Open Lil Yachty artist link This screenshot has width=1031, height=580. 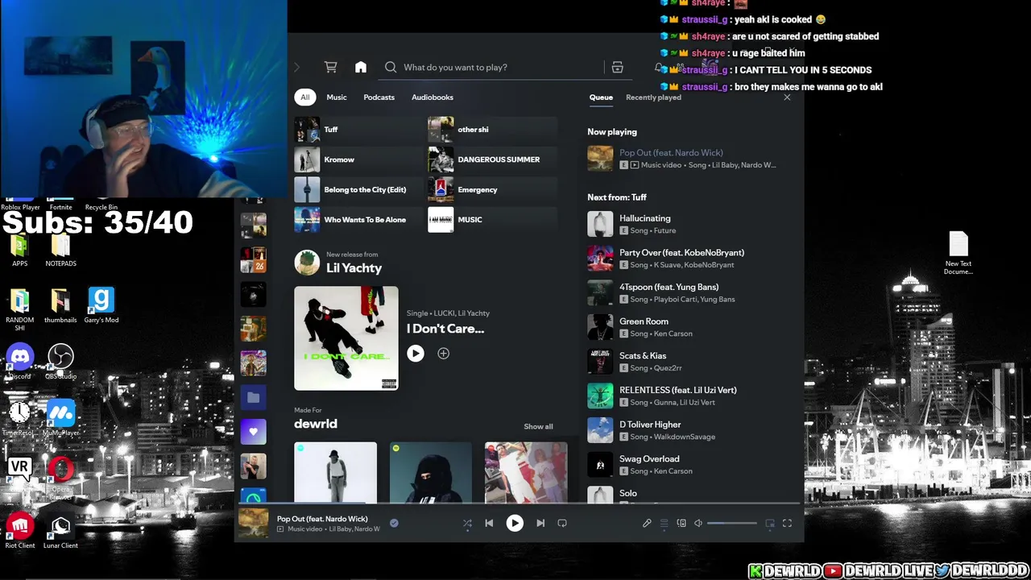coord(354,268)
